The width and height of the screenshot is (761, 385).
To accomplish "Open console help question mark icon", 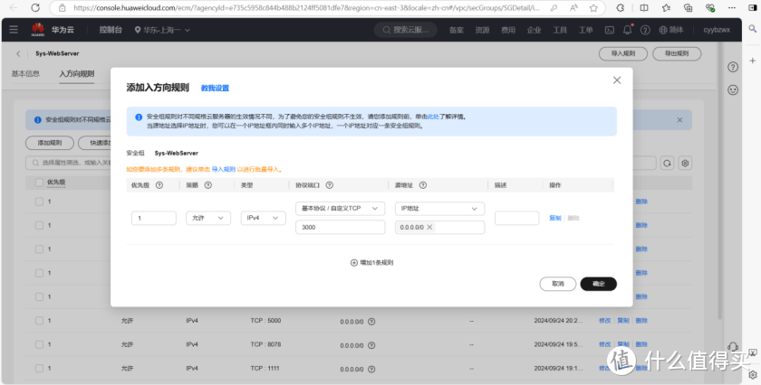I will click(645, 30).
